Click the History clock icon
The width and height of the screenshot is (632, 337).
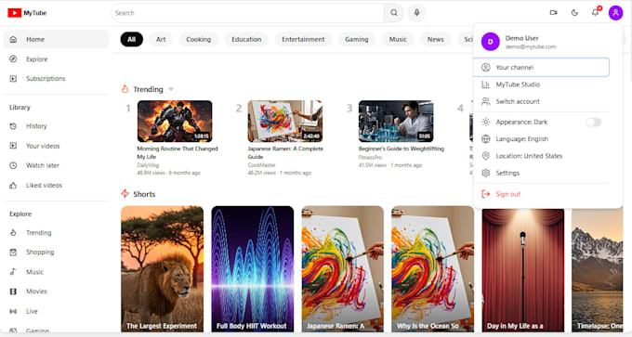click(x=13, y=126)
